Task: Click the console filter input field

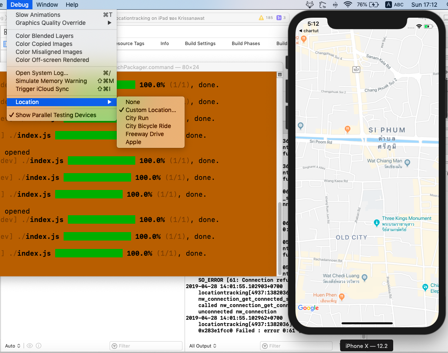Action: pyautogui.click(x=296, y=346)
